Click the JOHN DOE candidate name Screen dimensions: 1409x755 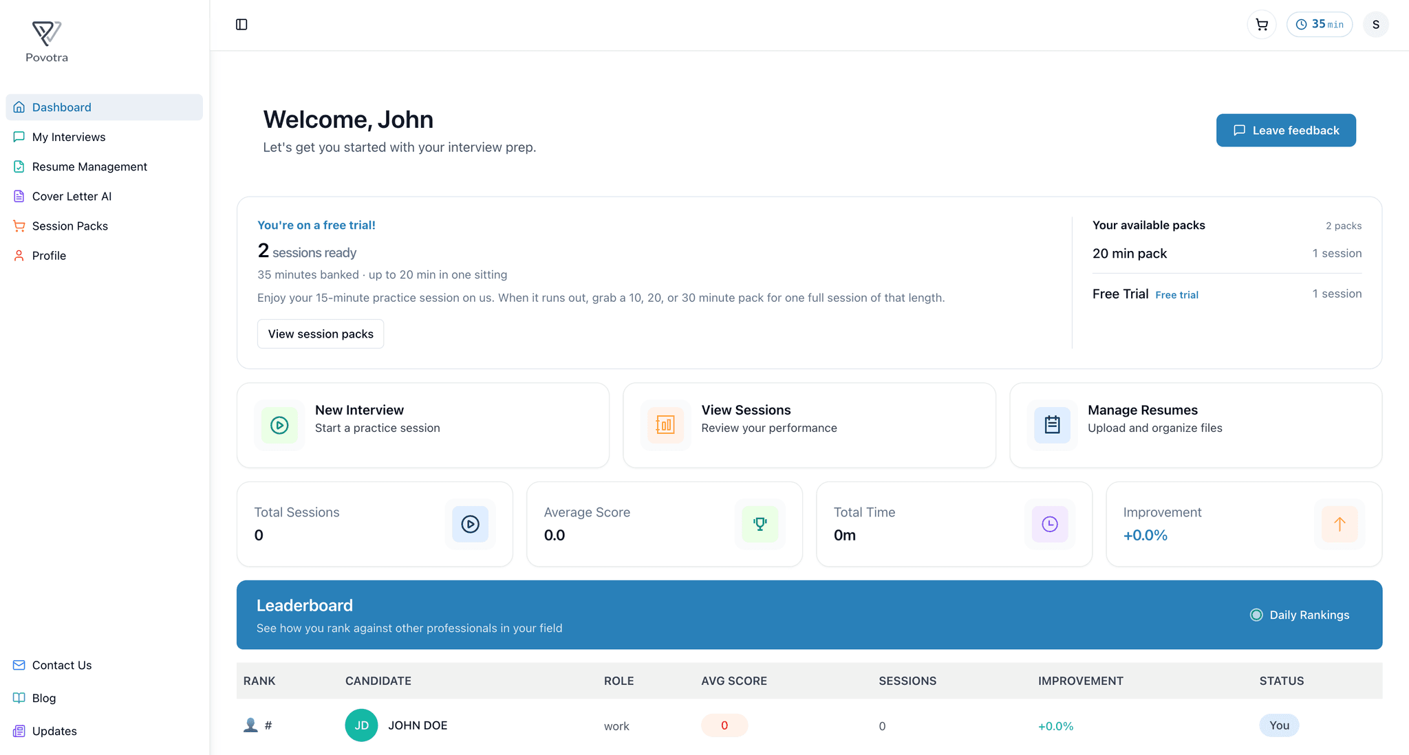click(418, 725)
